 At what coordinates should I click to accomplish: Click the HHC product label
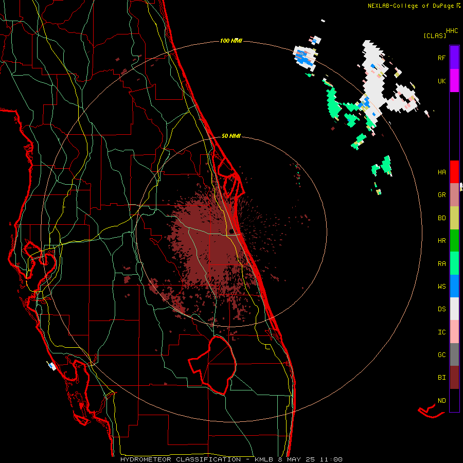[452, 31]
